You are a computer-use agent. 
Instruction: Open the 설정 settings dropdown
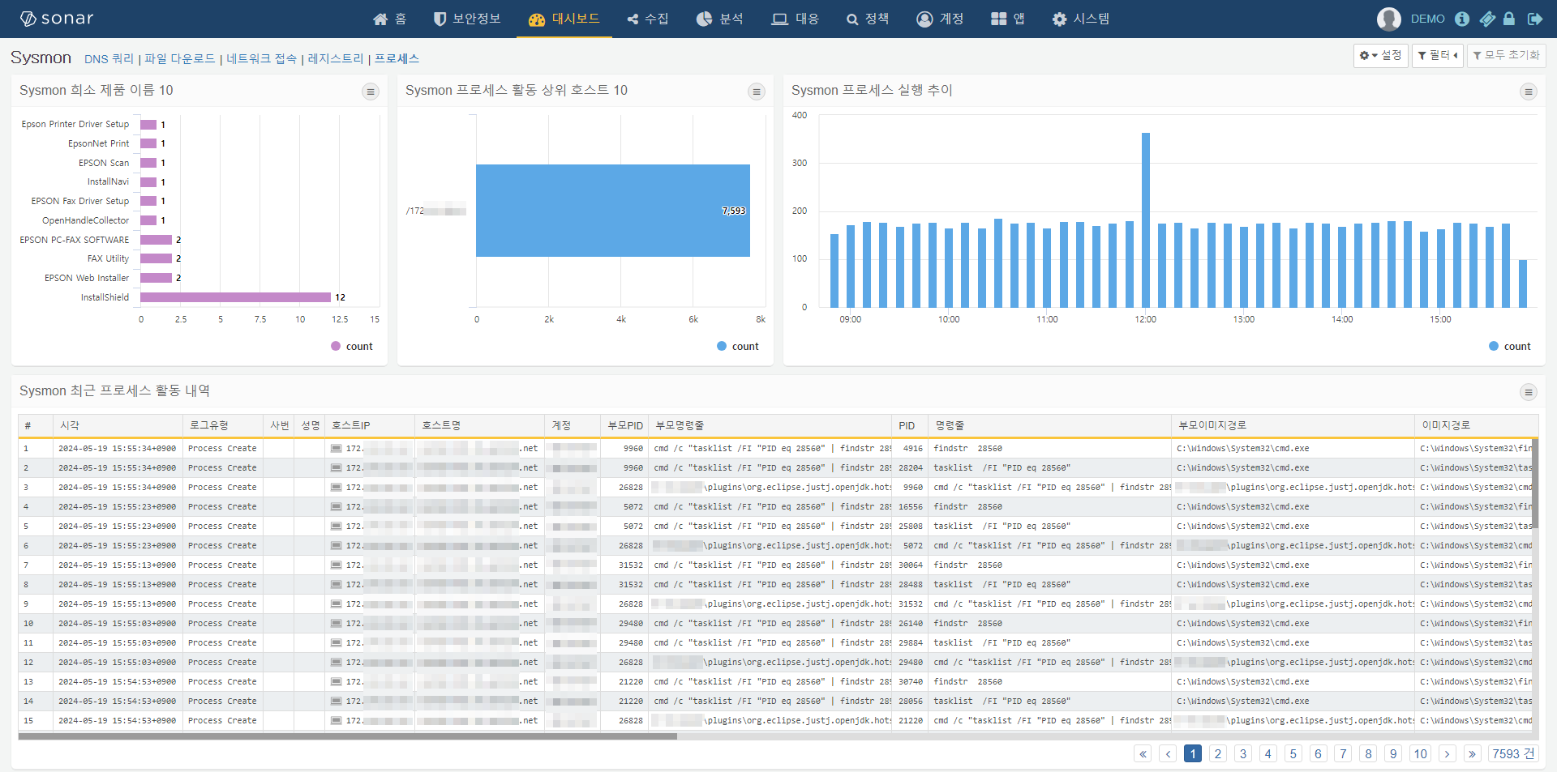tap(1380, 55)
